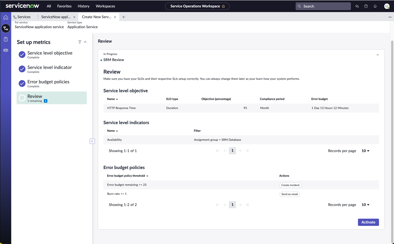
Task: Click the Compliance period column header
Action: 272,99
